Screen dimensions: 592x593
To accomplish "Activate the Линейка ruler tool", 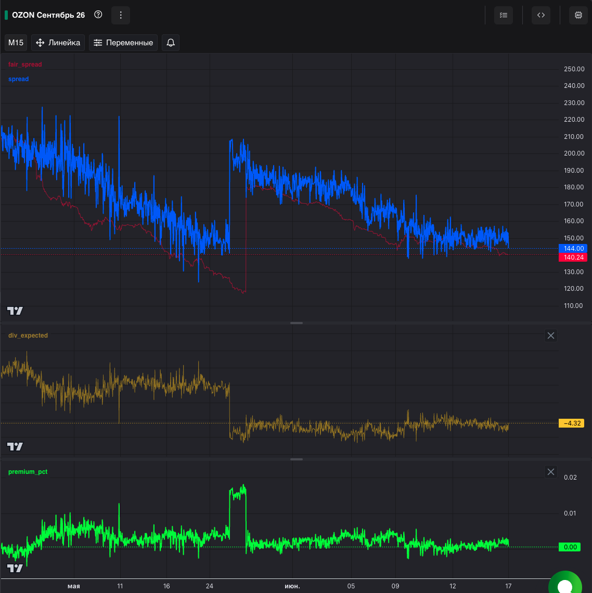I will click(58, 43).
